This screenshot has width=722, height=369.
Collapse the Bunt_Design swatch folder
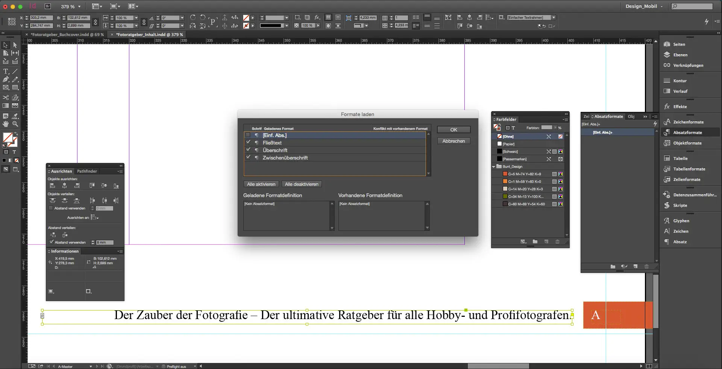[x=494, y=166]
